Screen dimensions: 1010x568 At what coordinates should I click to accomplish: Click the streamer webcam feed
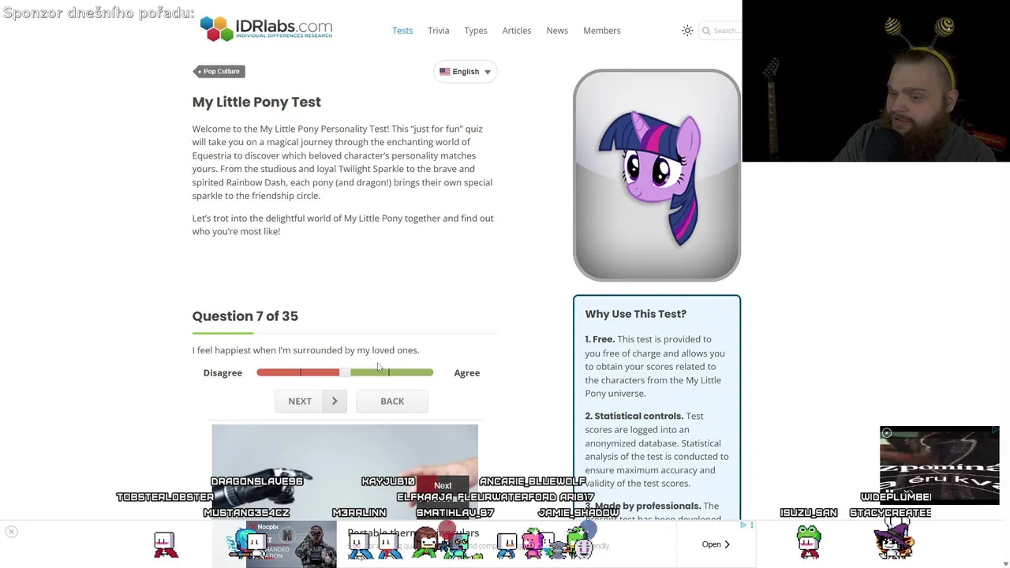pos(876,81)
